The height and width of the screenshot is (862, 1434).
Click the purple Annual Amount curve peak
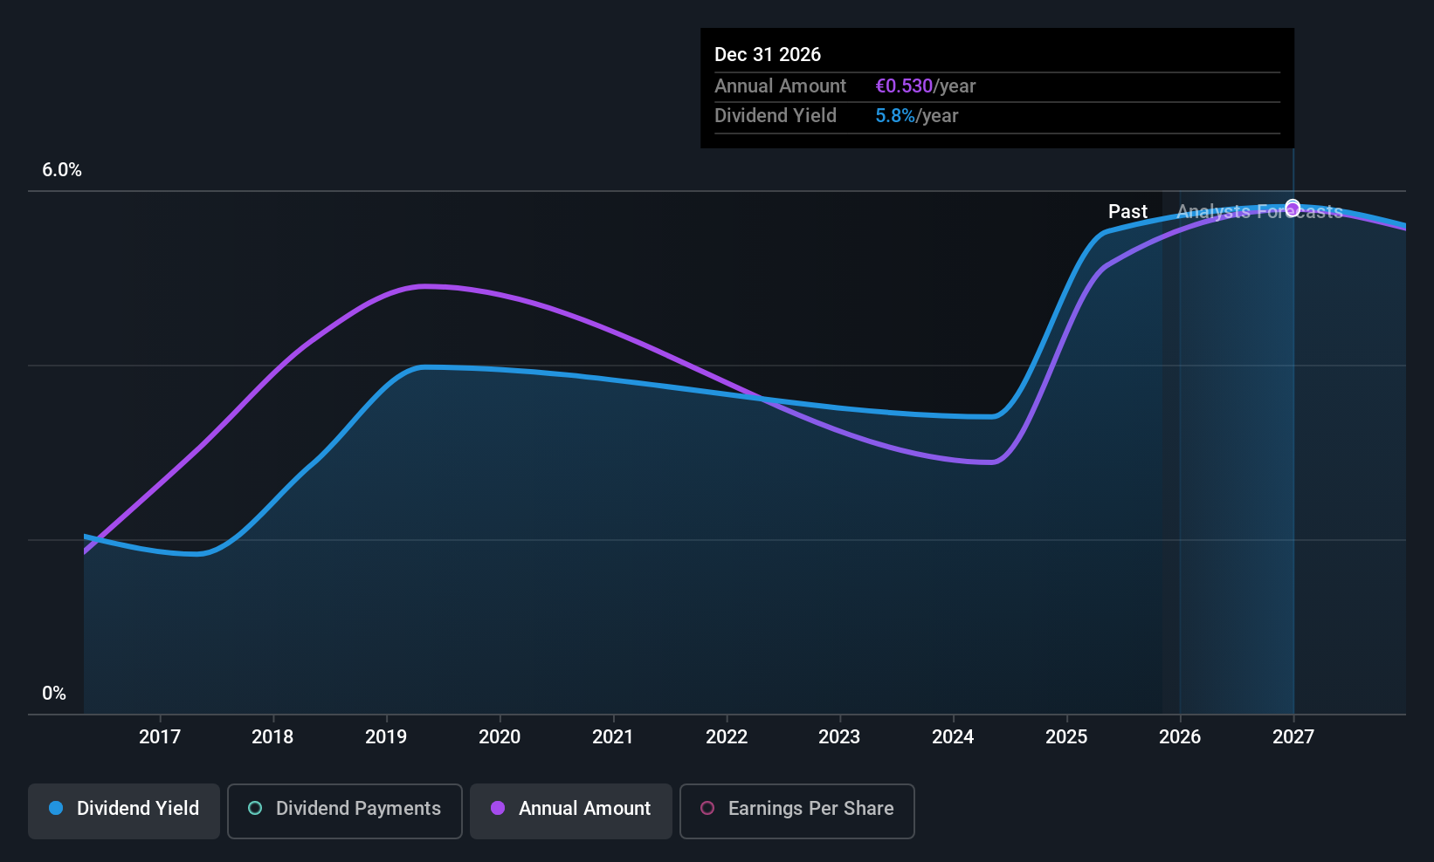point(428,286)
